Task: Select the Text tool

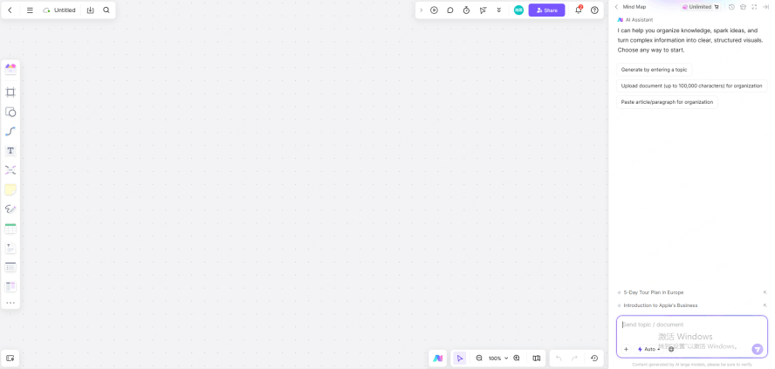Action: 10,151
